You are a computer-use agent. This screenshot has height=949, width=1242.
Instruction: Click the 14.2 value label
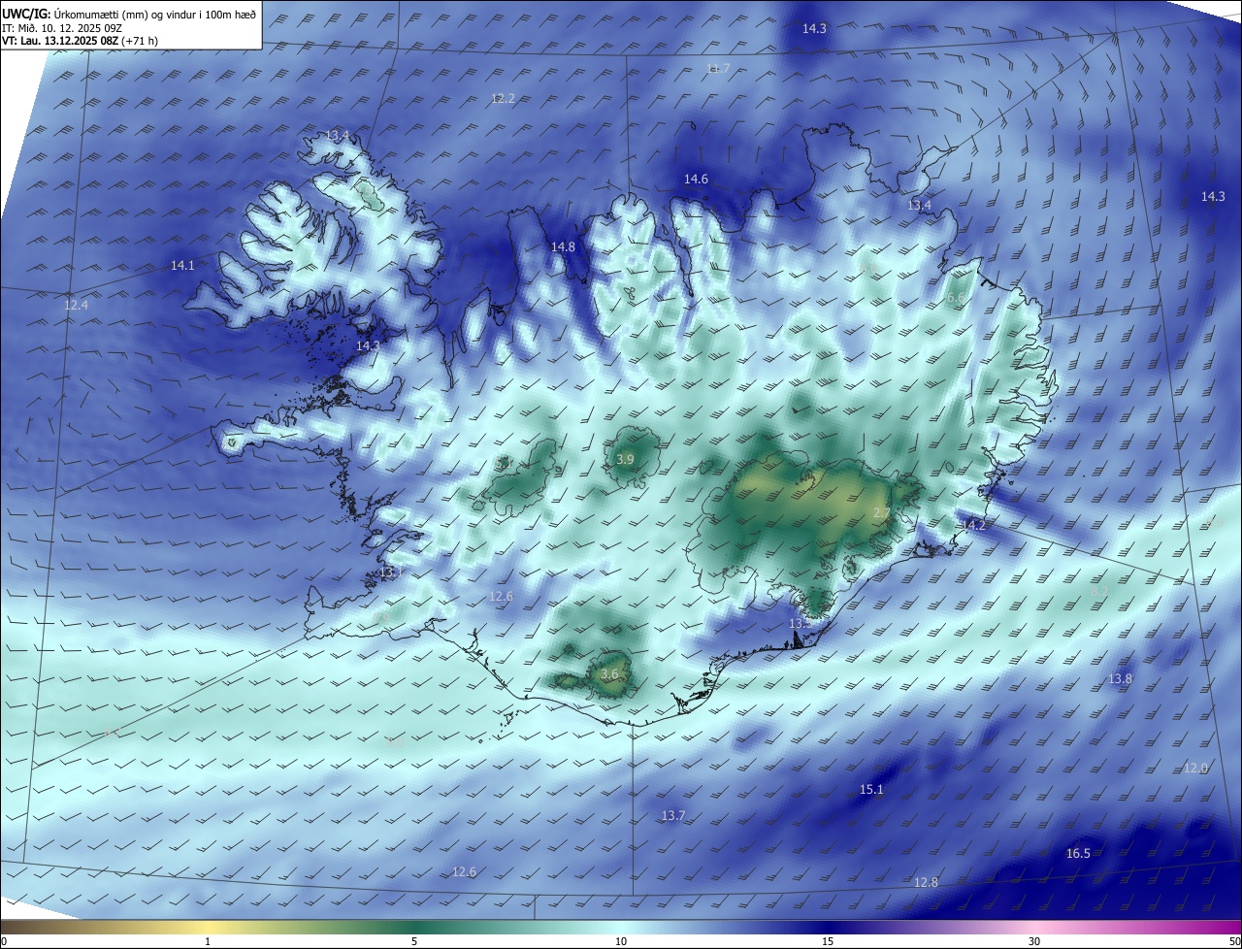[973, 525]
